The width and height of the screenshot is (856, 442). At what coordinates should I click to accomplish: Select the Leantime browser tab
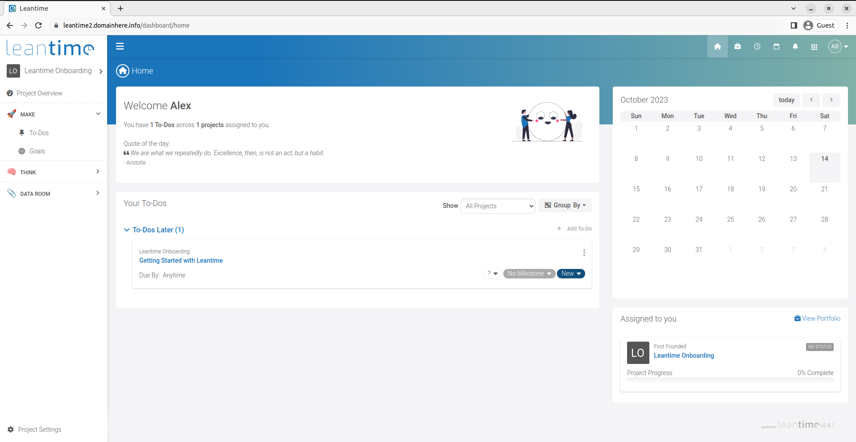(x=57, y=8)
